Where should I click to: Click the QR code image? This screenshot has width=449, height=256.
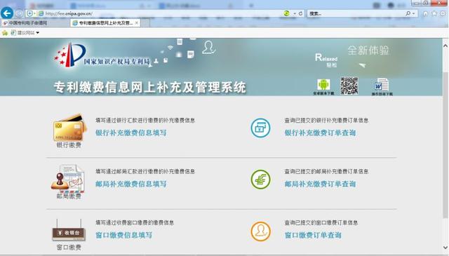(349, 86)
